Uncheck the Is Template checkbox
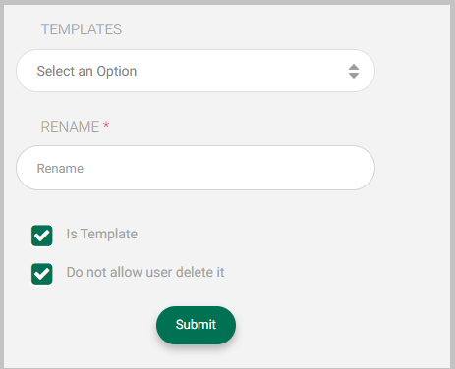Screen dimensions: 455x369 coord(42,236)
